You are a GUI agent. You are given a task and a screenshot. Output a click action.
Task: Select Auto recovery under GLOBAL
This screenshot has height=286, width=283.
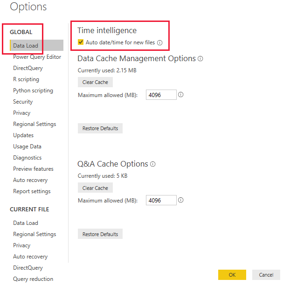pos(30,180)
